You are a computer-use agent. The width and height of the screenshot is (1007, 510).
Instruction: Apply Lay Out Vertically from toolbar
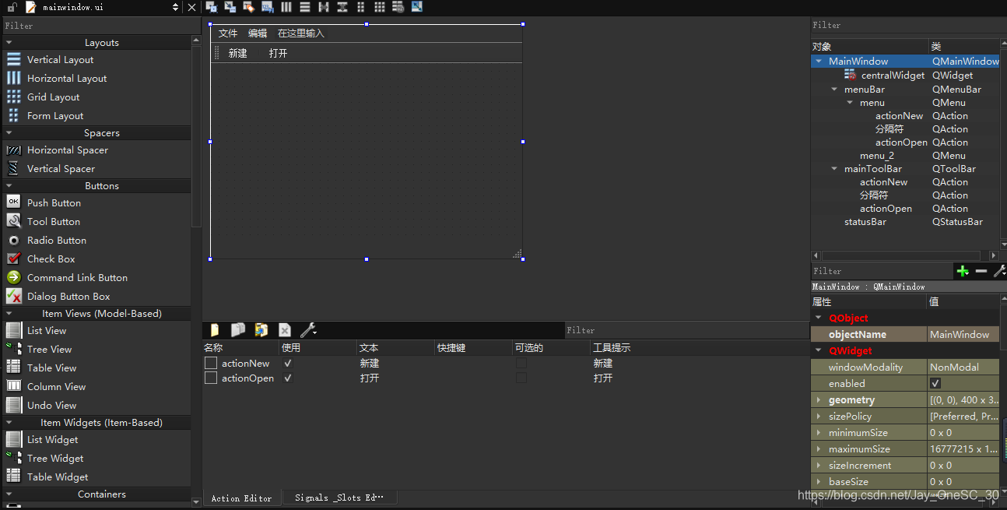305,7
